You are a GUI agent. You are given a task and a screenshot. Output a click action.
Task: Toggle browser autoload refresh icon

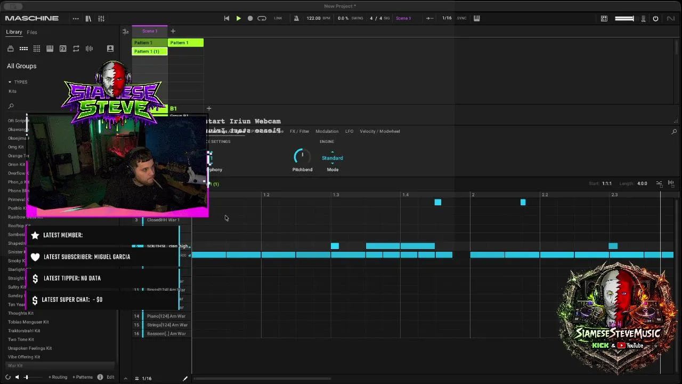pos(8,377)
